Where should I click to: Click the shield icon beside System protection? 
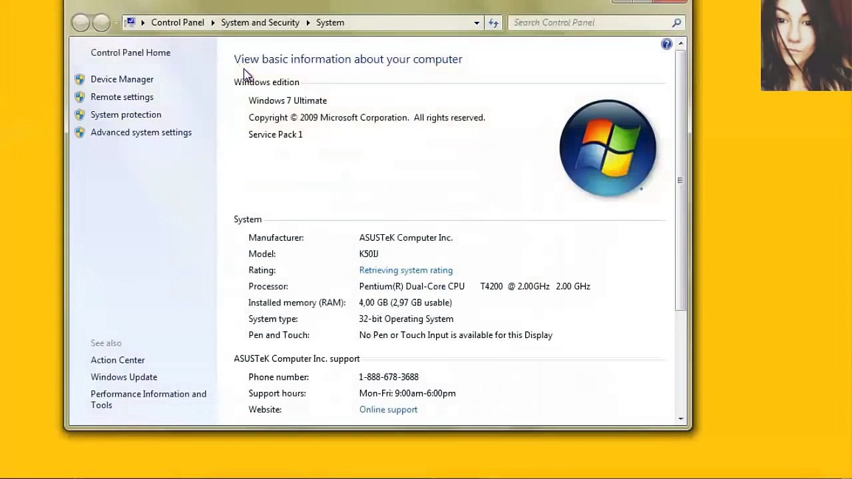click(x=80, y=114)
